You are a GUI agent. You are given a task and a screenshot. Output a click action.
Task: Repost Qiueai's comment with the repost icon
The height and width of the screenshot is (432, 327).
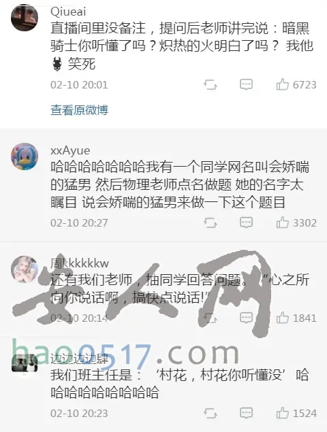pyautogui.click(x=211, y=85)
